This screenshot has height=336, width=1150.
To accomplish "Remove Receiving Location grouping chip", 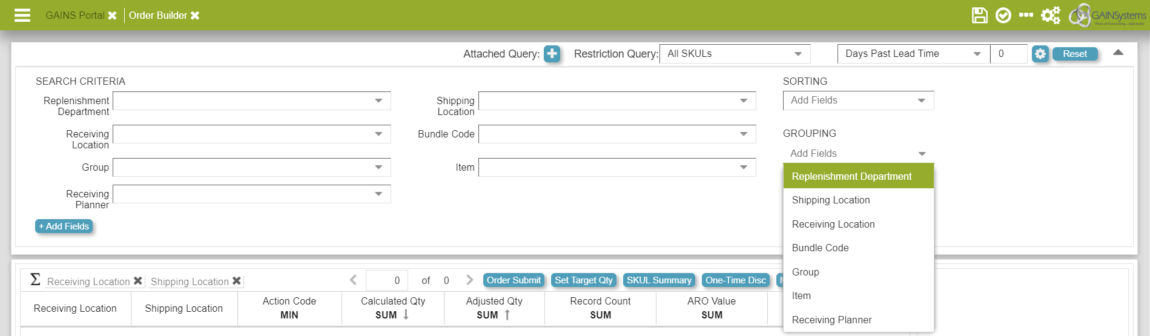I will 138,281.
